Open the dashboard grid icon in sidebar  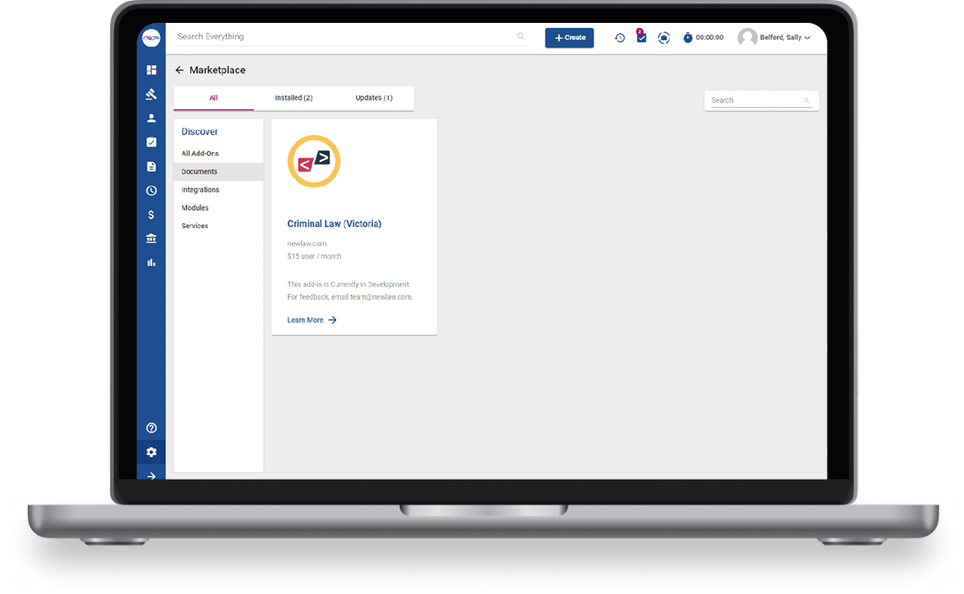click(x=151, y=70)
